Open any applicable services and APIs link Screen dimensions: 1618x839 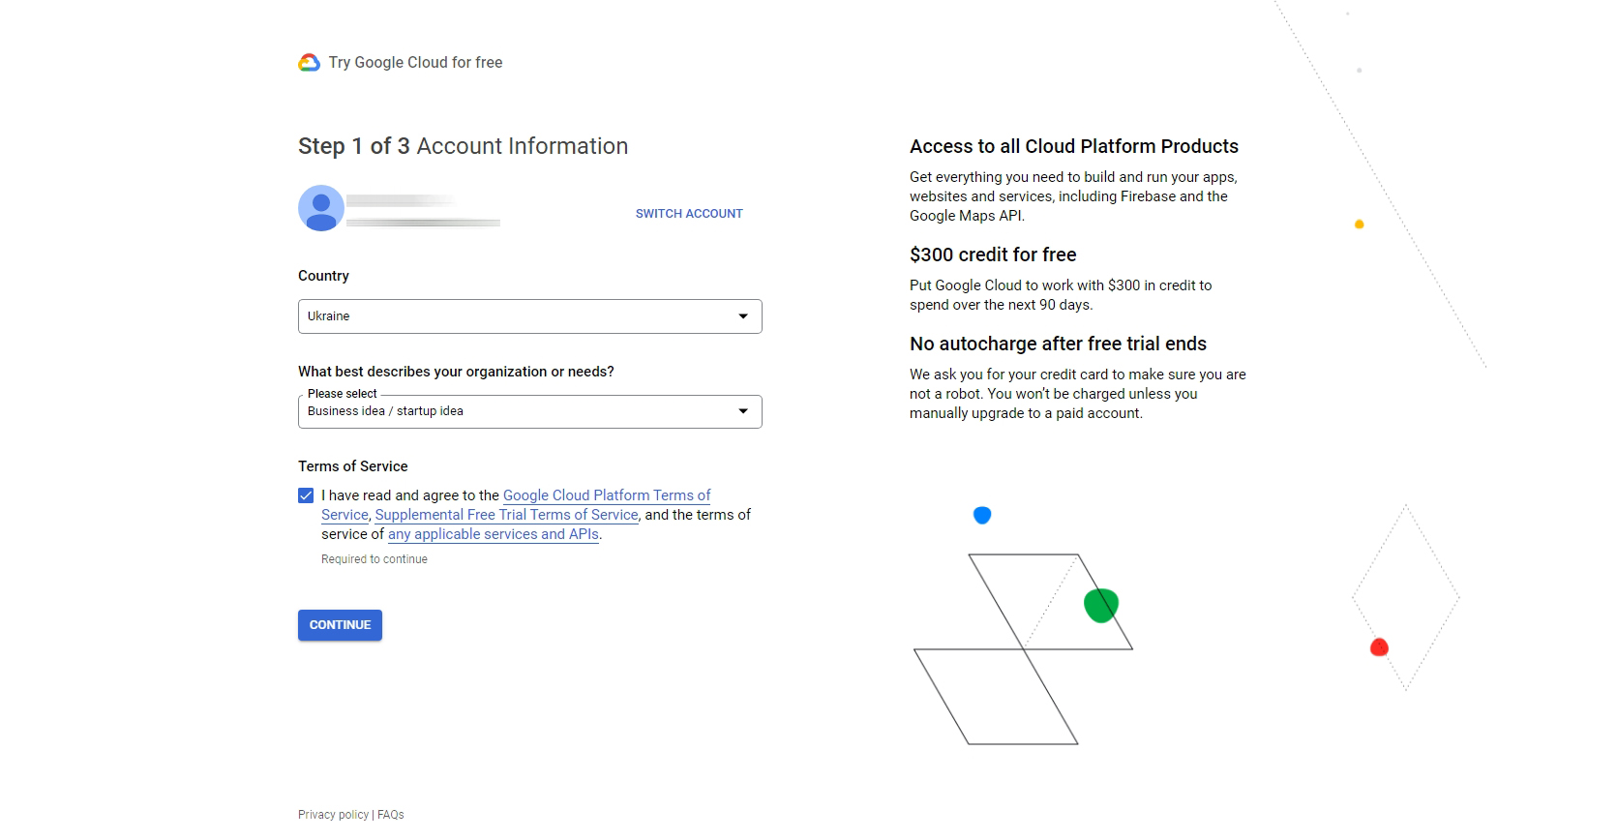tap(494, 534)
